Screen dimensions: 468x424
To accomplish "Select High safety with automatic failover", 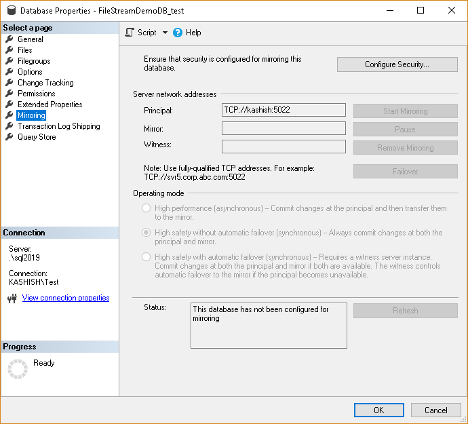I will [x=146, y=257].
